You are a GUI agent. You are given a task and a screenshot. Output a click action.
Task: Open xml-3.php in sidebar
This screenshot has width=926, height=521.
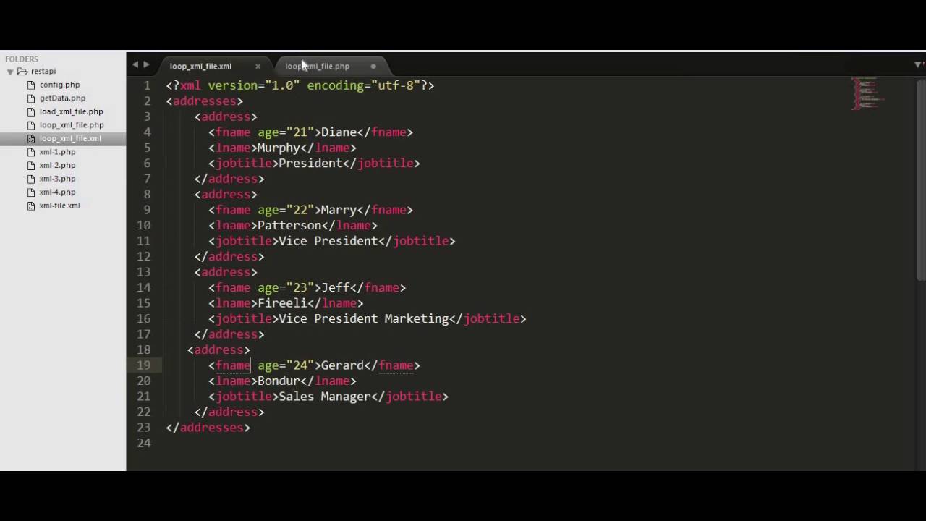57,179
